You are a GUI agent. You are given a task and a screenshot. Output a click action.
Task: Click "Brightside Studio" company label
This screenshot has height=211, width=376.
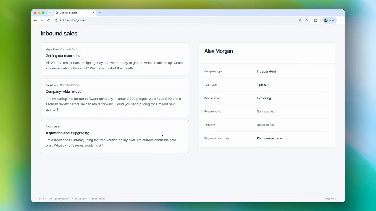(69, 49)
